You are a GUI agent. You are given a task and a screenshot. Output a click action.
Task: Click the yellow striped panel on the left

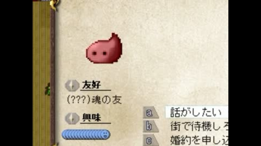coord(41,74)
